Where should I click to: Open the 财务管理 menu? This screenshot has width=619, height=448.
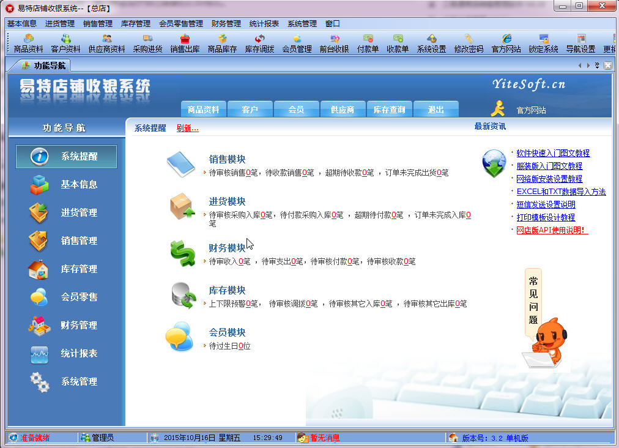point(226,24)
